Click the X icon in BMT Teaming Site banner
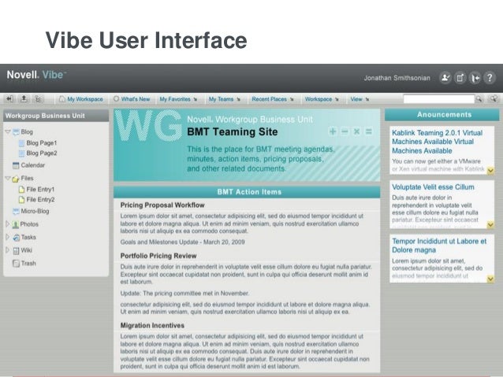The width and height of the screenshot is (503, 377). point(356,131)
